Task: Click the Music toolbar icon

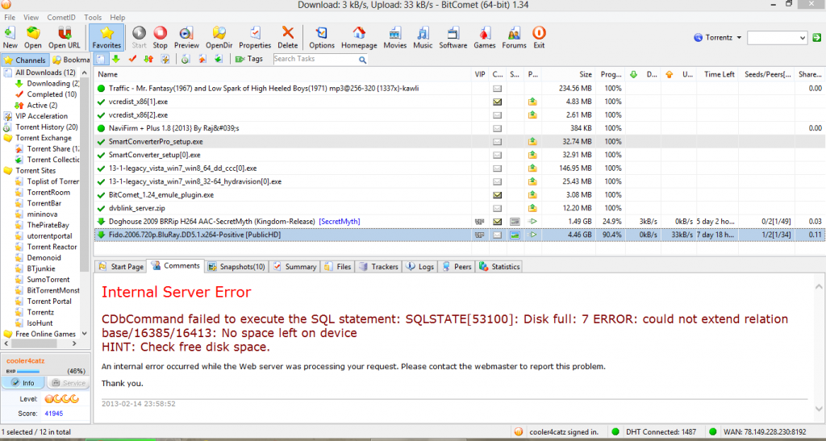Action: 423,37
